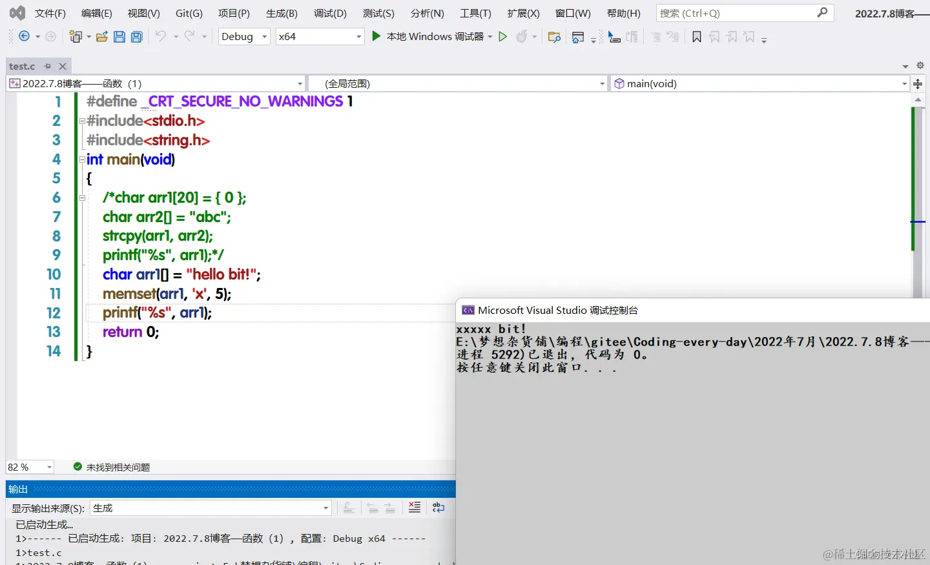Click the find in files icon

(x=553, y=37)
